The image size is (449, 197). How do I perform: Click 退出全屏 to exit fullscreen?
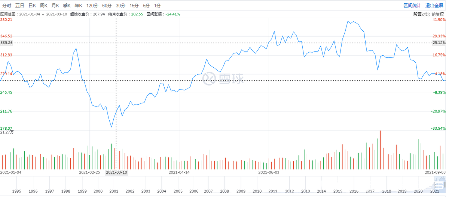tap(434, 6)
